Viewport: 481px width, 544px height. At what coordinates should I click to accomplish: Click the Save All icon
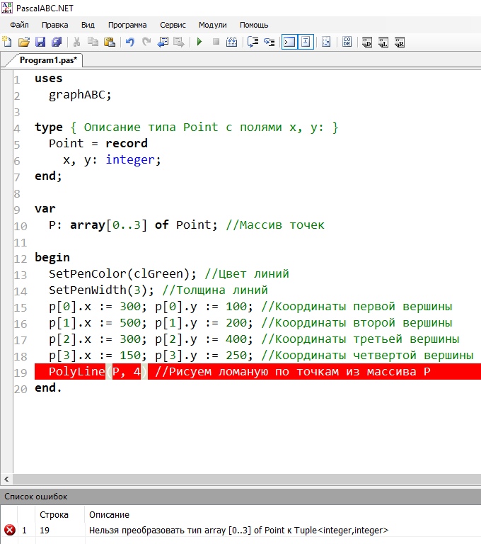pos(56,42)
